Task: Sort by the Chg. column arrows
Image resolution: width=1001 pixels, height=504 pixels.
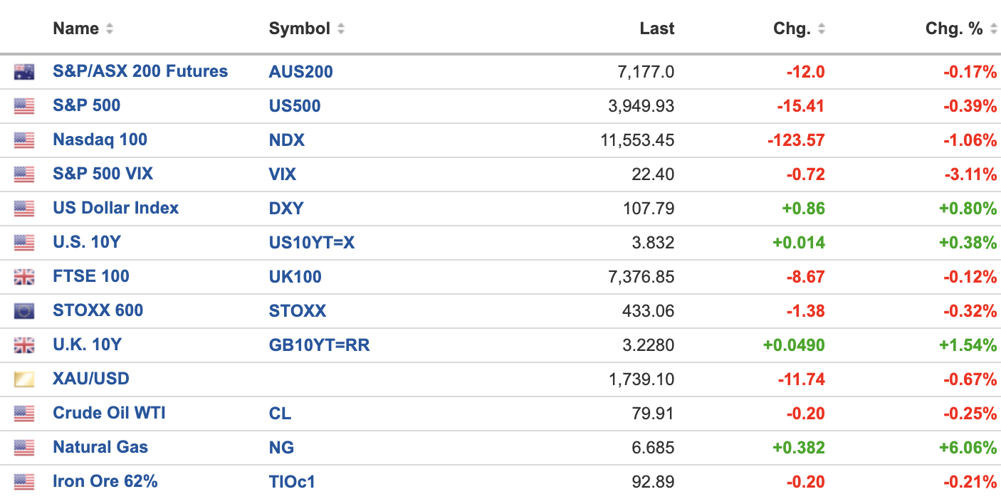Action: [x=822, y=29]
